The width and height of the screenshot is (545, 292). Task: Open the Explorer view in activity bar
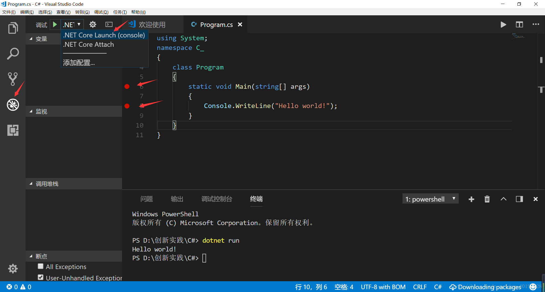13,28
